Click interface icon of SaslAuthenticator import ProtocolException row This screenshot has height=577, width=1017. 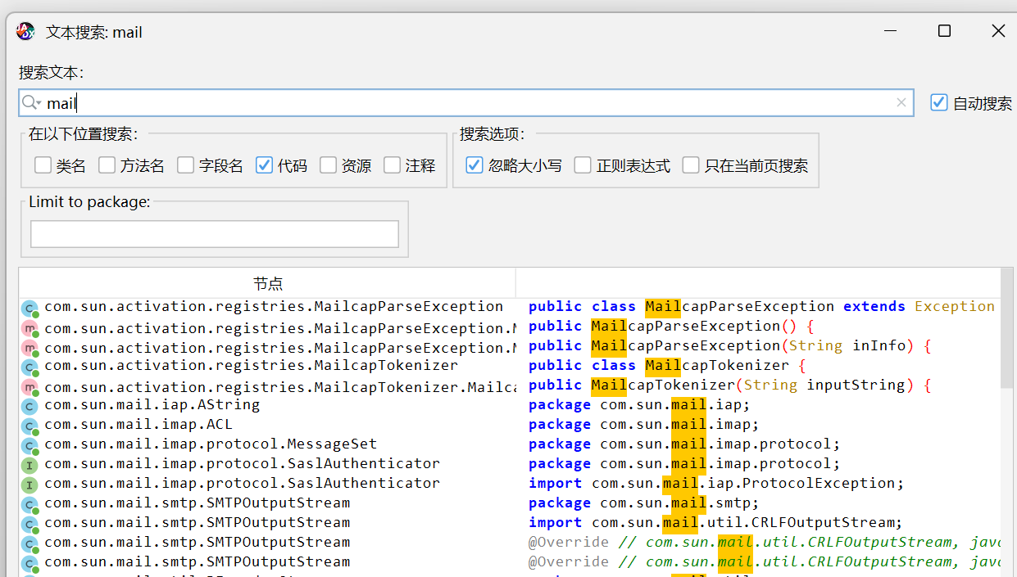[x=30, y=485]
